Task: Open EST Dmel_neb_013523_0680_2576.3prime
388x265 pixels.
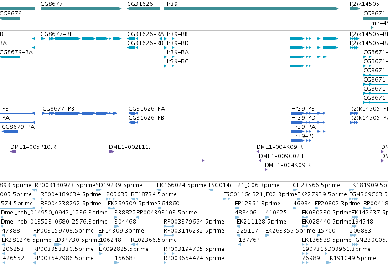Action: 54,222
